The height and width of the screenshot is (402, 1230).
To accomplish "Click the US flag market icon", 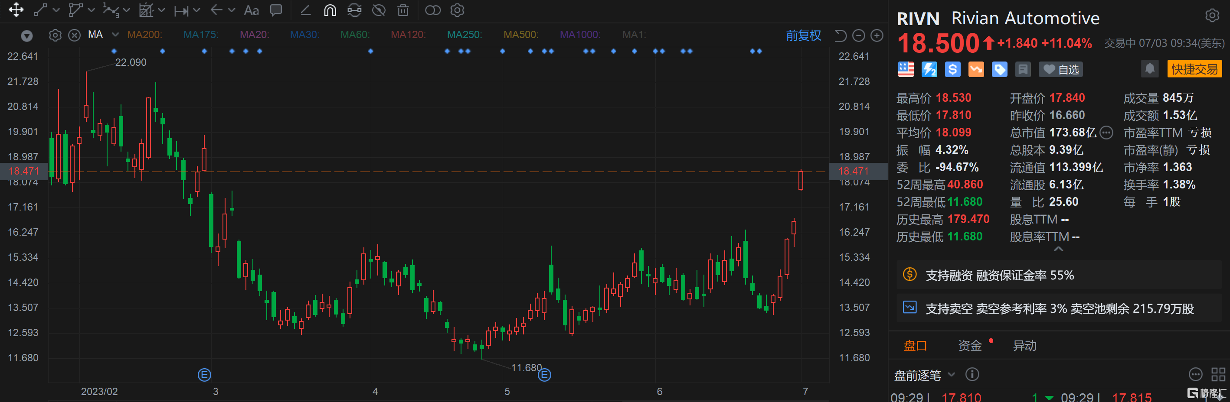I will coord(906,70).
